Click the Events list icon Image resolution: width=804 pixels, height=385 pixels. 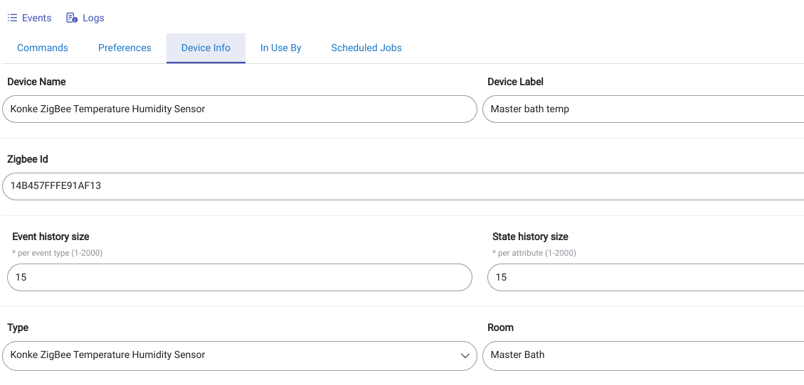pos(12,18)
